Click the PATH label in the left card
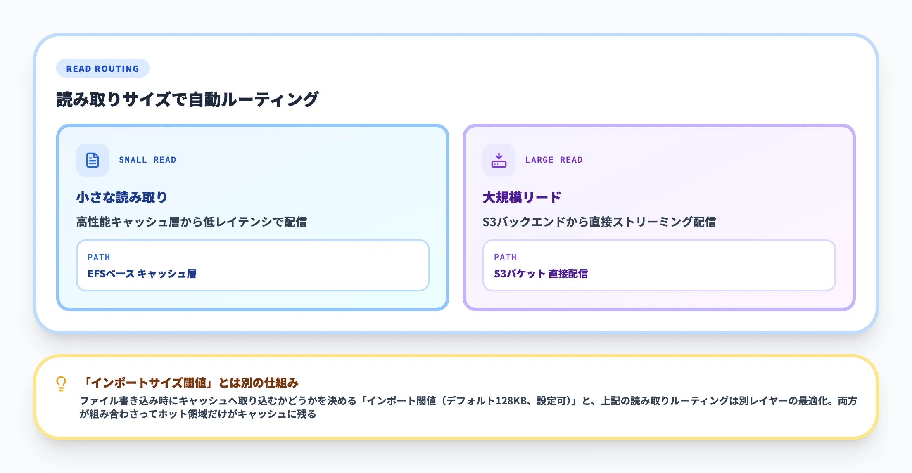 [99, 257]
